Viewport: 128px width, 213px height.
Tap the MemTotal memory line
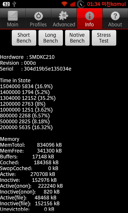tap(31, 145)
